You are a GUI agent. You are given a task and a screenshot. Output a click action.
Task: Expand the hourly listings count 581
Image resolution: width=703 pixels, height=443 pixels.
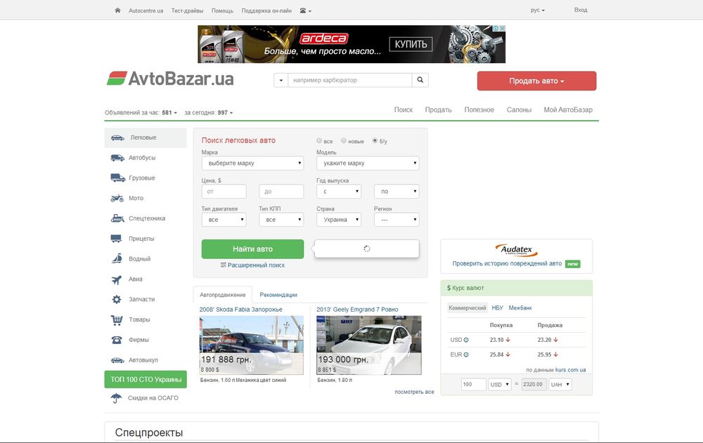(169, 112)
